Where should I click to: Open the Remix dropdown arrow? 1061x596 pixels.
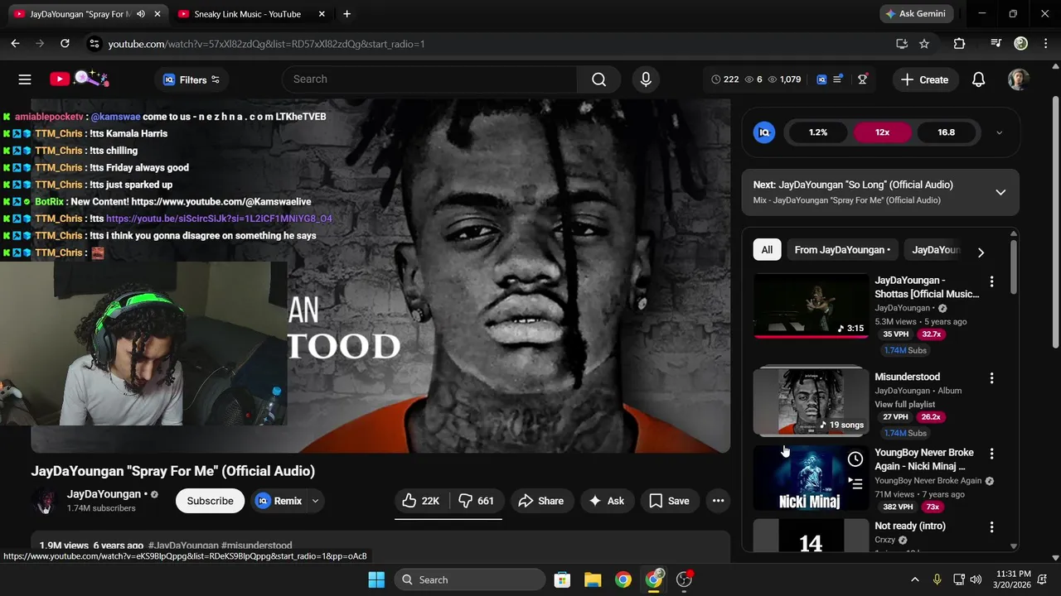[x=315, y=501]
